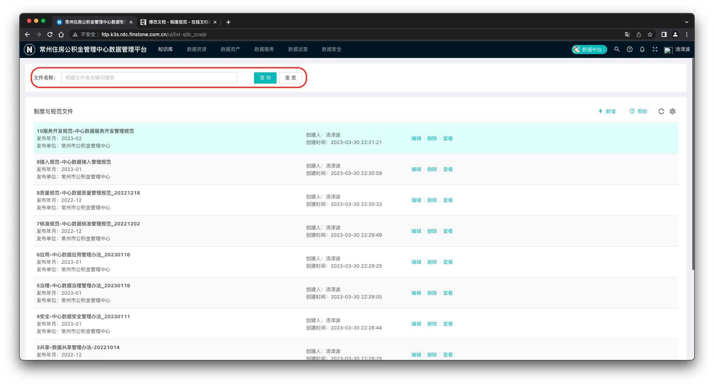
Task: Open the 数据资产 menu
Action: click(x=231, y=50)
